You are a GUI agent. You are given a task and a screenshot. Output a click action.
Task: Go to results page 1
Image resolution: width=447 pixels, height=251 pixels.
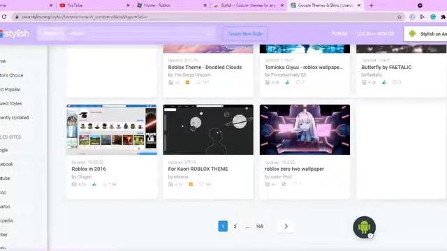click(x=223, y=226)
